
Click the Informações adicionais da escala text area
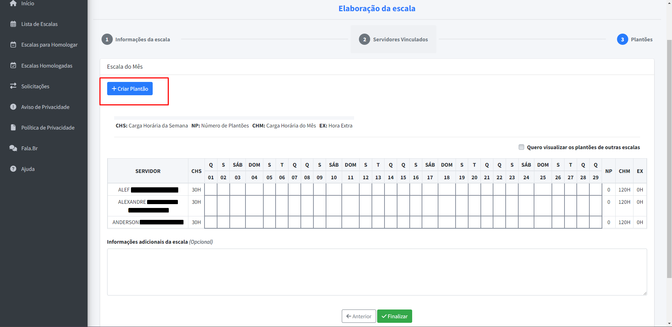tap(377, 272)
